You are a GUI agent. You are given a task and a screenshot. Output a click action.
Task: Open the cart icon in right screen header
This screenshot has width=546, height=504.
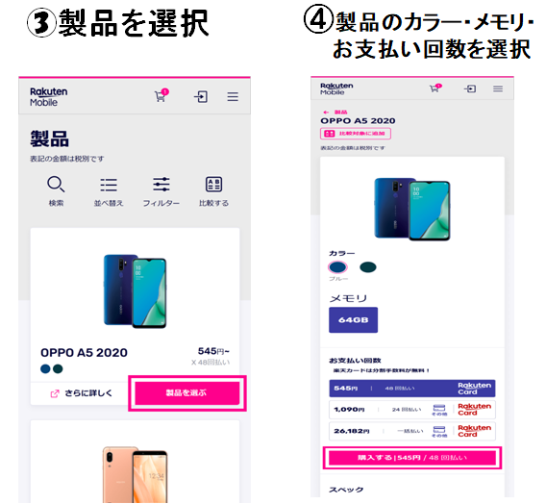coord(434,88)
